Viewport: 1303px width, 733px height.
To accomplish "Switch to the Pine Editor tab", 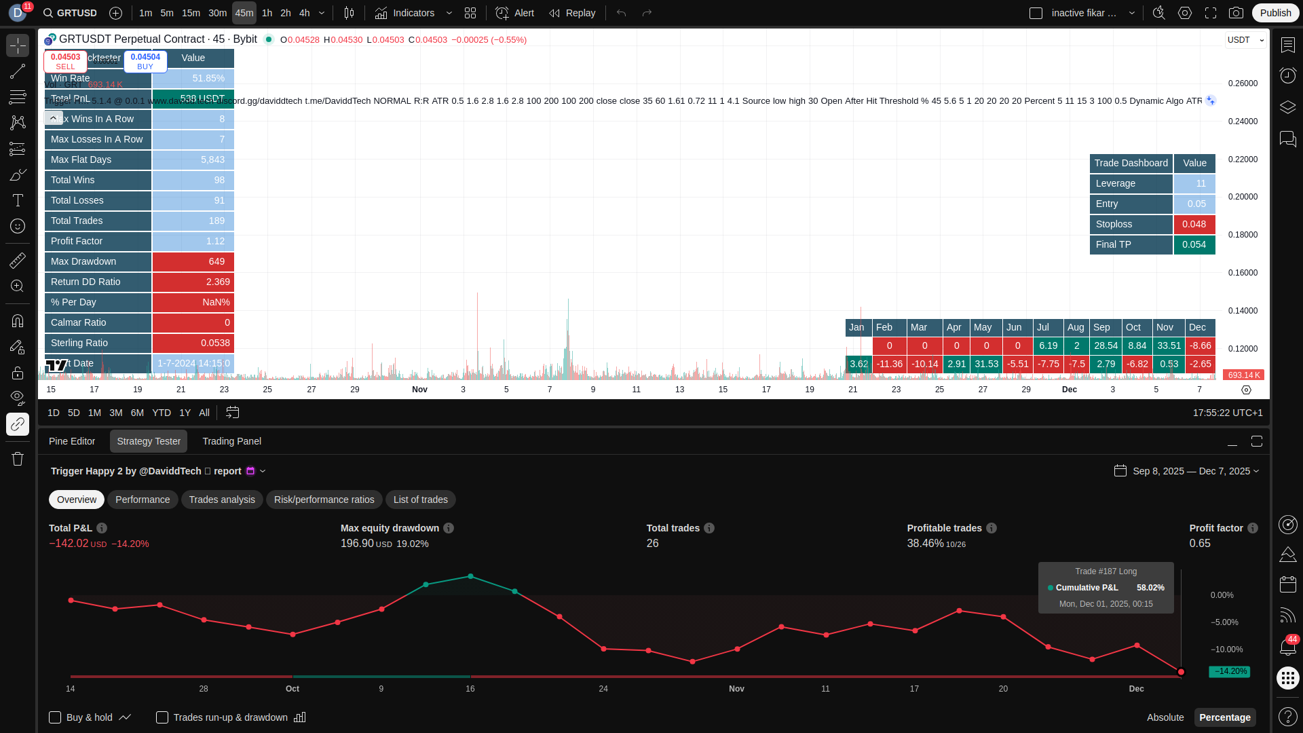I will [72, 441].
